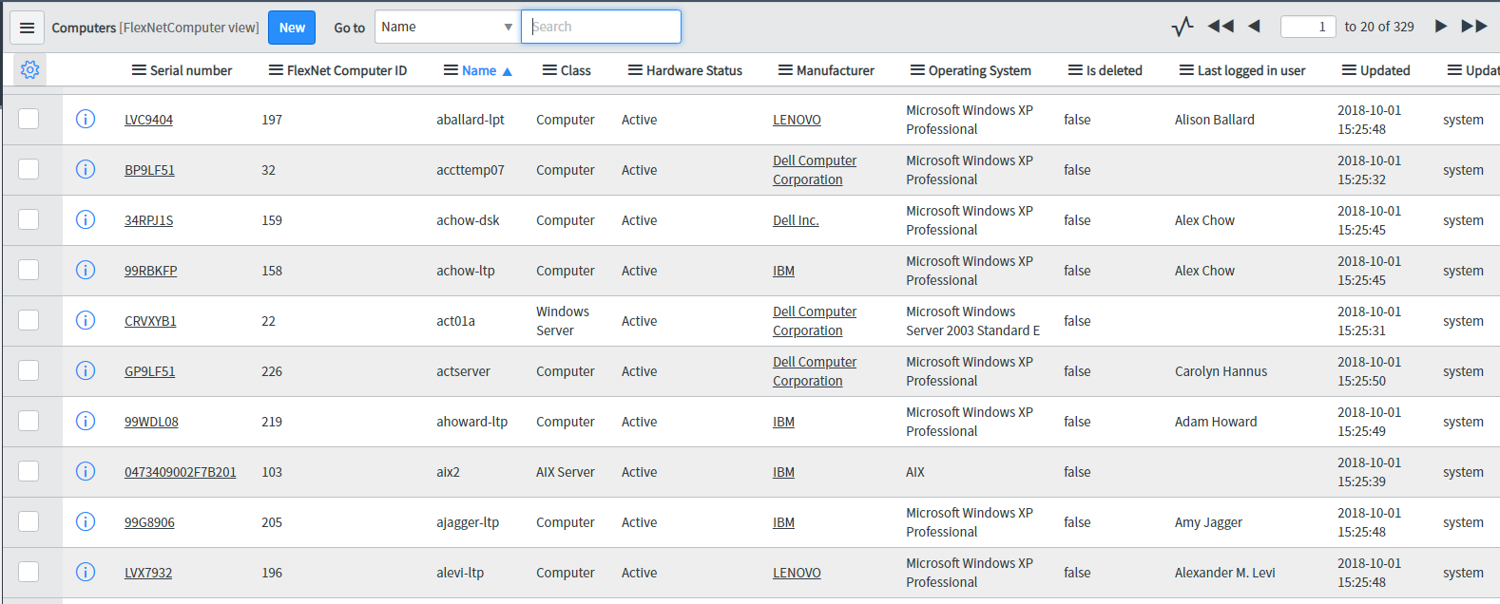Open the list context hamburger menu
The width and height of the screenshot is (1500, 604).
point(27,28)
